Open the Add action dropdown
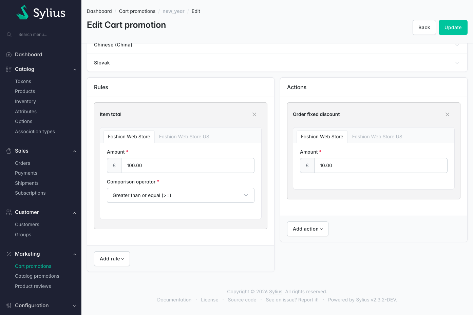Screen dimensions: 473x315 pos(308,229)
